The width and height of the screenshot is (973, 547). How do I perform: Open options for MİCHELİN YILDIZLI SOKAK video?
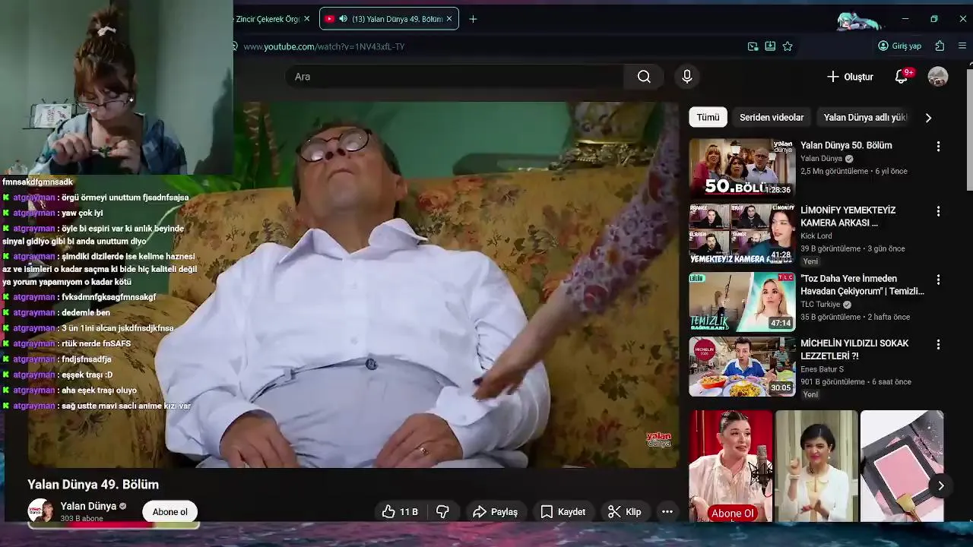tap(938, 344)
